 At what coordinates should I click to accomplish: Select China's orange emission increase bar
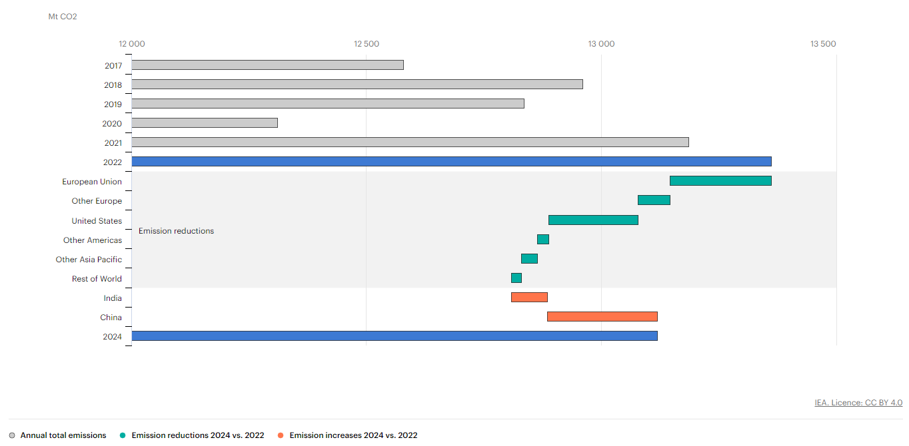click(x=602, y=317)
